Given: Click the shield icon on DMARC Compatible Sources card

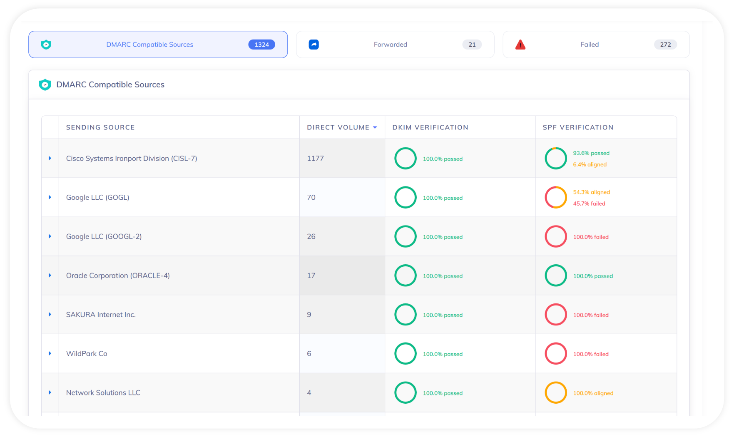Looking at the screenshot, I should tap(46, 45).
